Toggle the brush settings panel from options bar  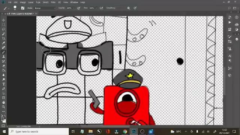[22, 8]
